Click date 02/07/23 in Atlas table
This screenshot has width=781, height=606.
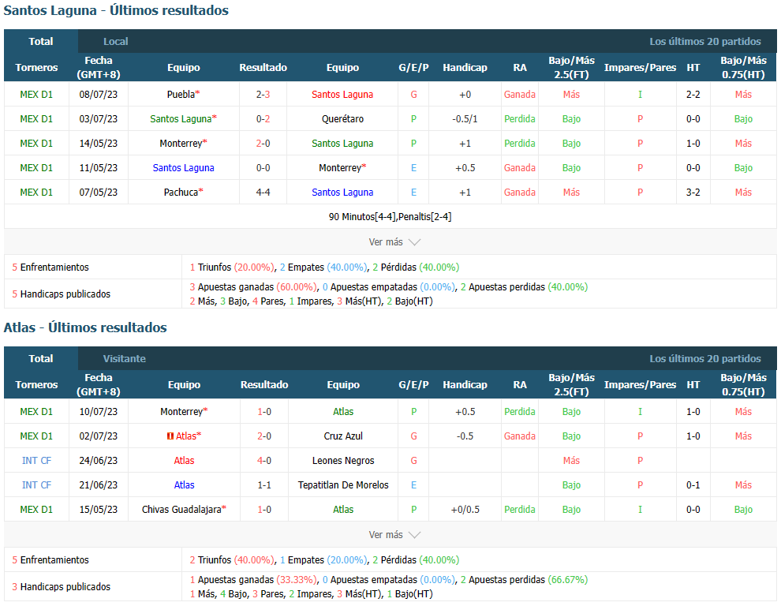(98, 436)
